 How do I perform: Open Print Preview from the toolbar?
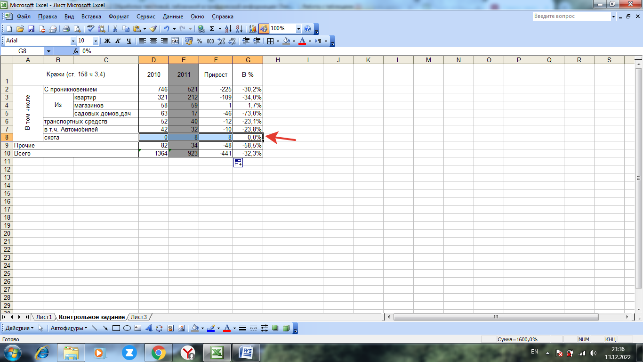pos(77,29)
